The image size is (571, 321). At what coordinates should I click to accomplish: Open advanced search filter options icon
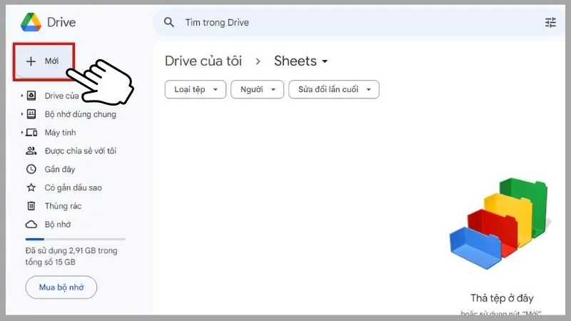(x=550, y=22)
